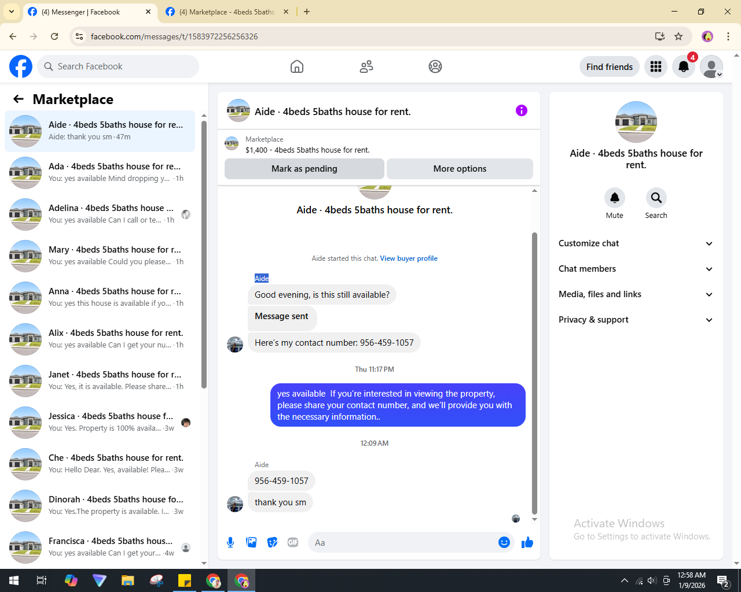Open Ada's house for rent conversation
Viewport: 741px width, 592px height.
pos(100,173)
